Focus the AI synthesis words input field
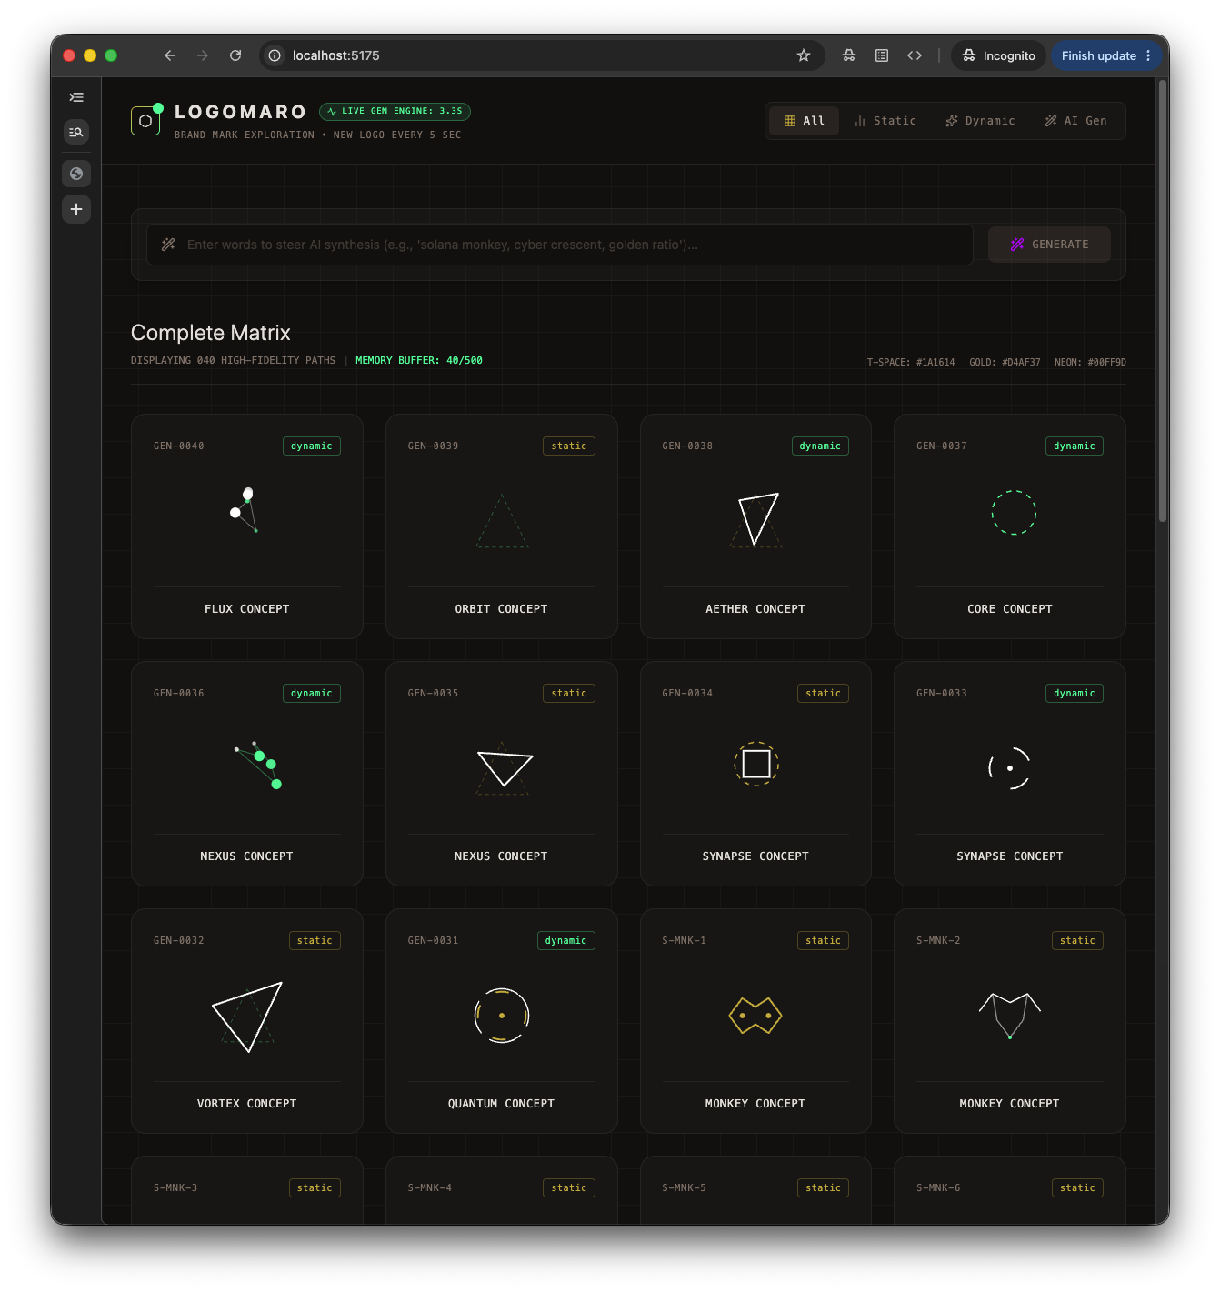Image resolution: width=1220 pixels, height=1292 pixels. (560, 245)
